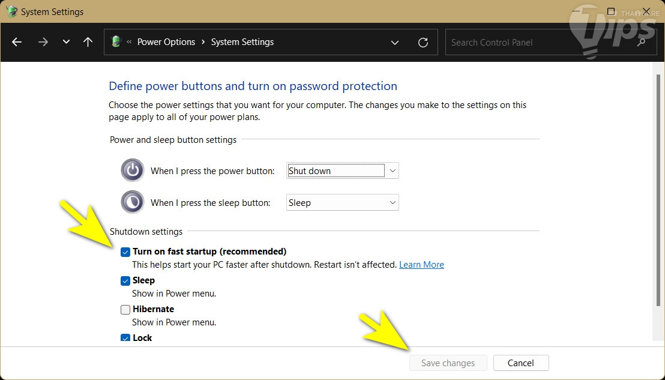Click the search magnifier icon
This screenshot has width=665, height=380.
(x=642, y=42)
